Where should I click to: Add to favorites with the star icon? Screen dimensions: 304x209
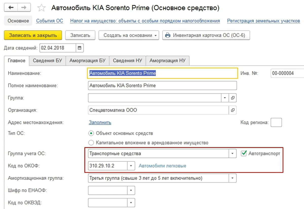point(41,8)
